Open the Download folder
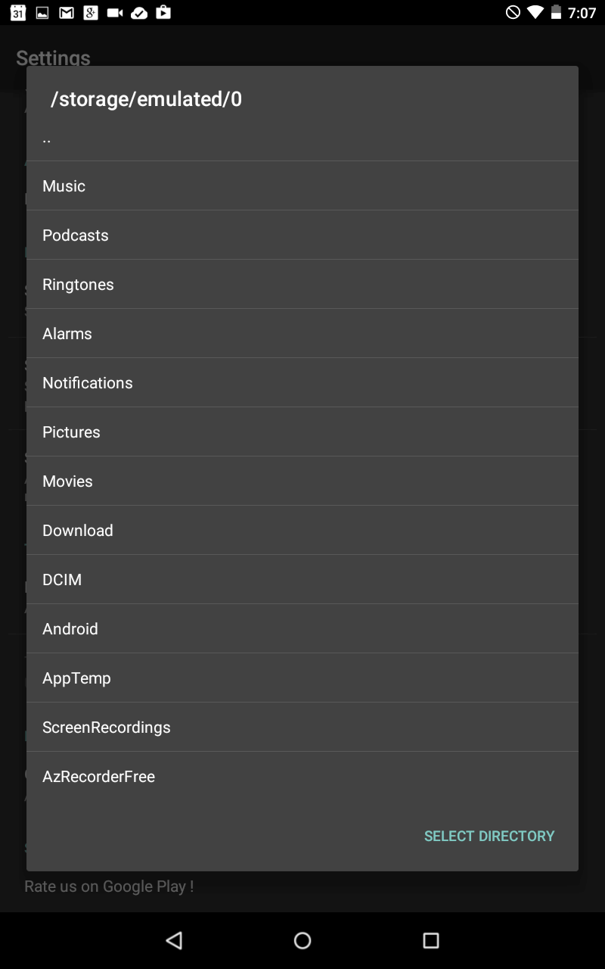605x969 pixels. point(302,530)
